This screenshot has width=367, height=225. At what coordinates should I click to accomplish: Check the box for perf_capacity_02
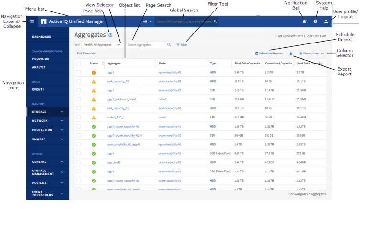click(79, 81)
